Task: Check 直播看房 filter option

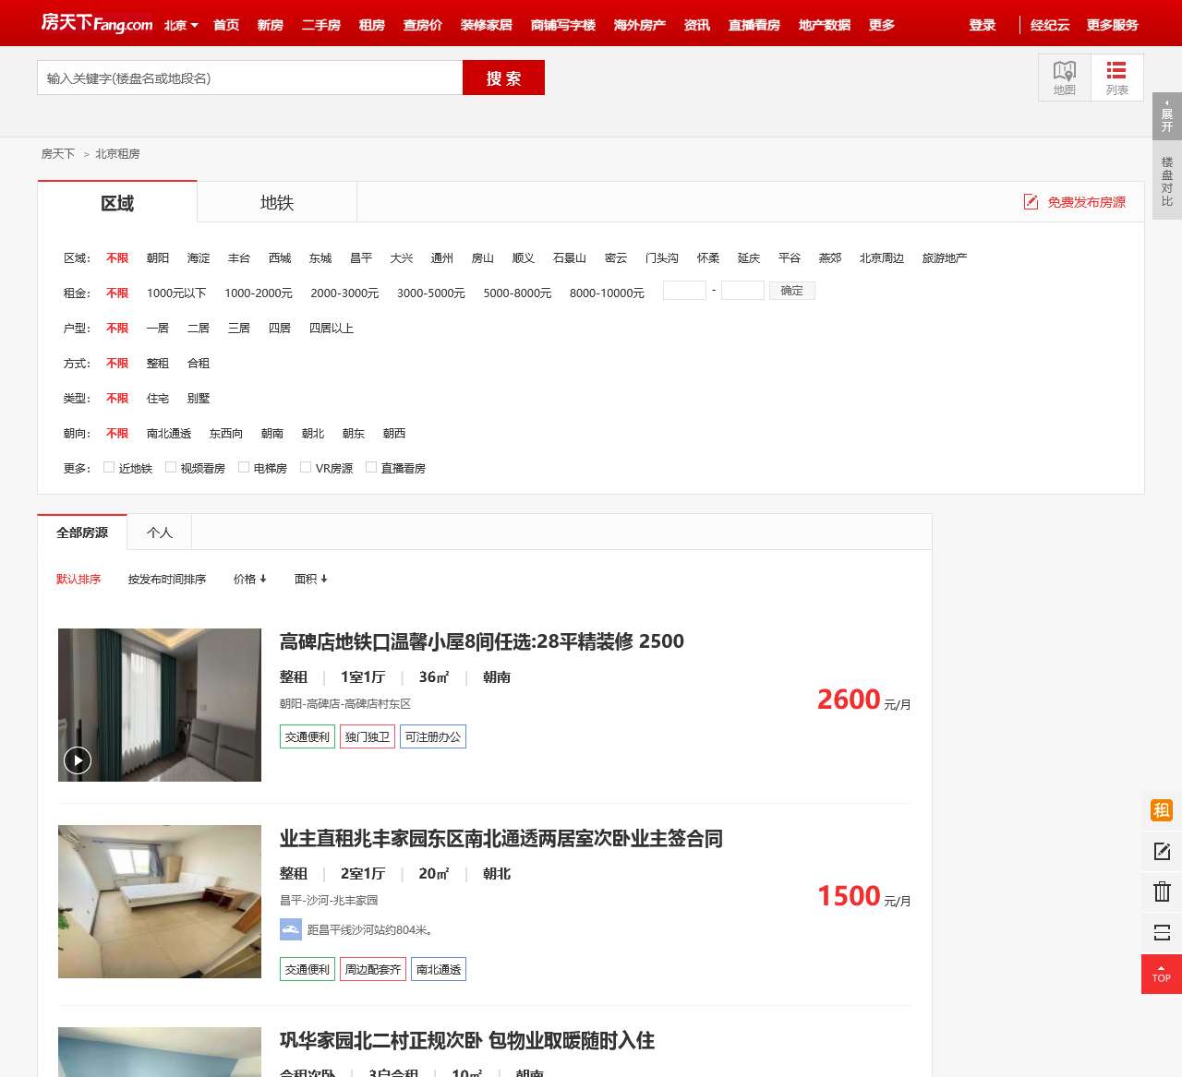Action: click(371, 467)
